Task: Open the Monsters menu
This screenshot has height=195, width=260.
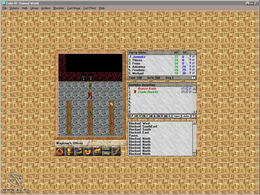Action: (x=59, y=8)
